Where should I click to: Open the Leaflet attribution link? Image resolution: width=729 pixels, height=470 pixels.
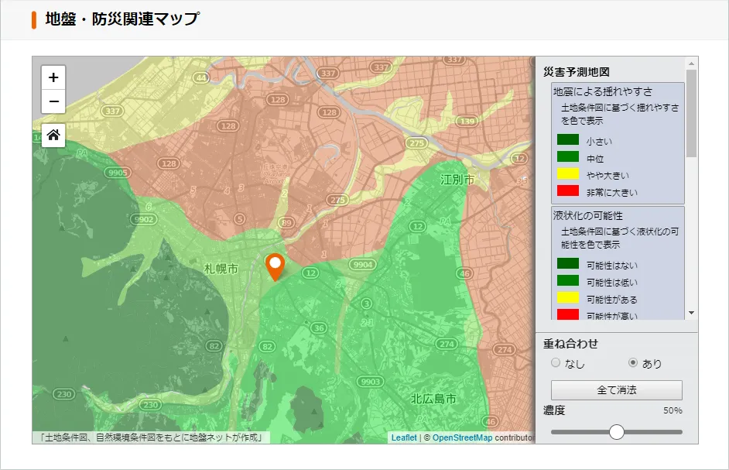pyautogui.click(x=403, y=437)
